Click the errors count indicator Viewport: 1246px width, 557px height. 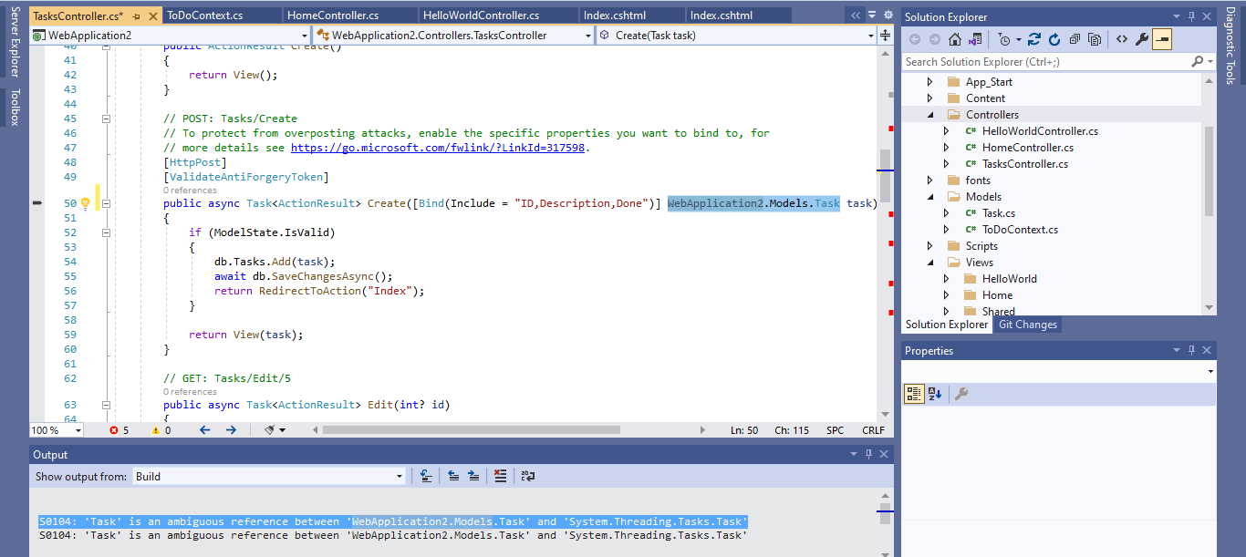tap(119, 430)
